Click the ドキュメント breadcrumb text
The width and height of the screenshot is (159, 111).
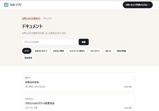[x=47, y=18]
